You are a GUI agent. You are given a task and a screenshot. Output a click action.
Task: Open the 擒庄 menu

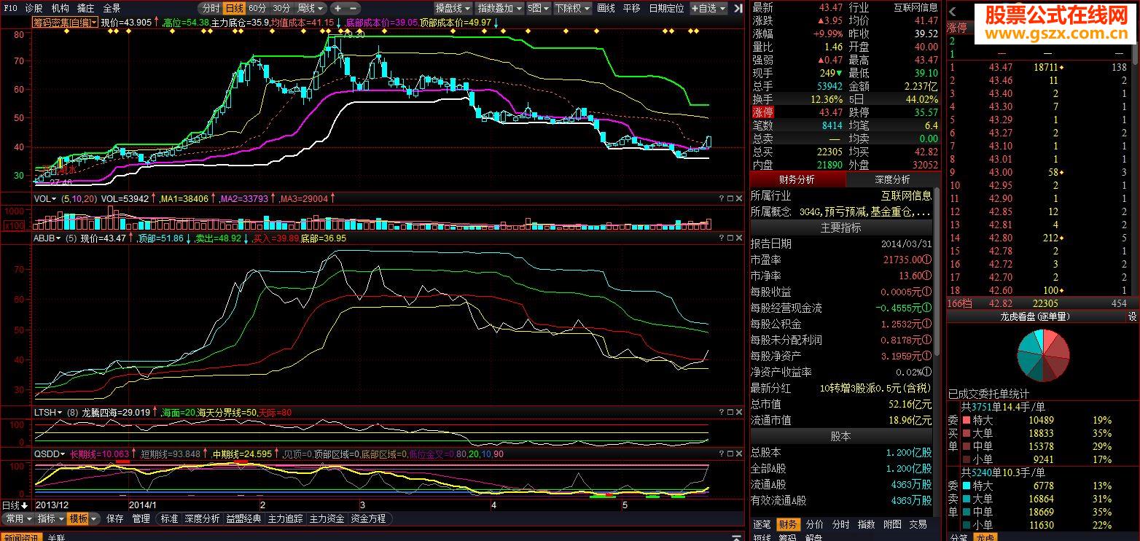(85, 8)
